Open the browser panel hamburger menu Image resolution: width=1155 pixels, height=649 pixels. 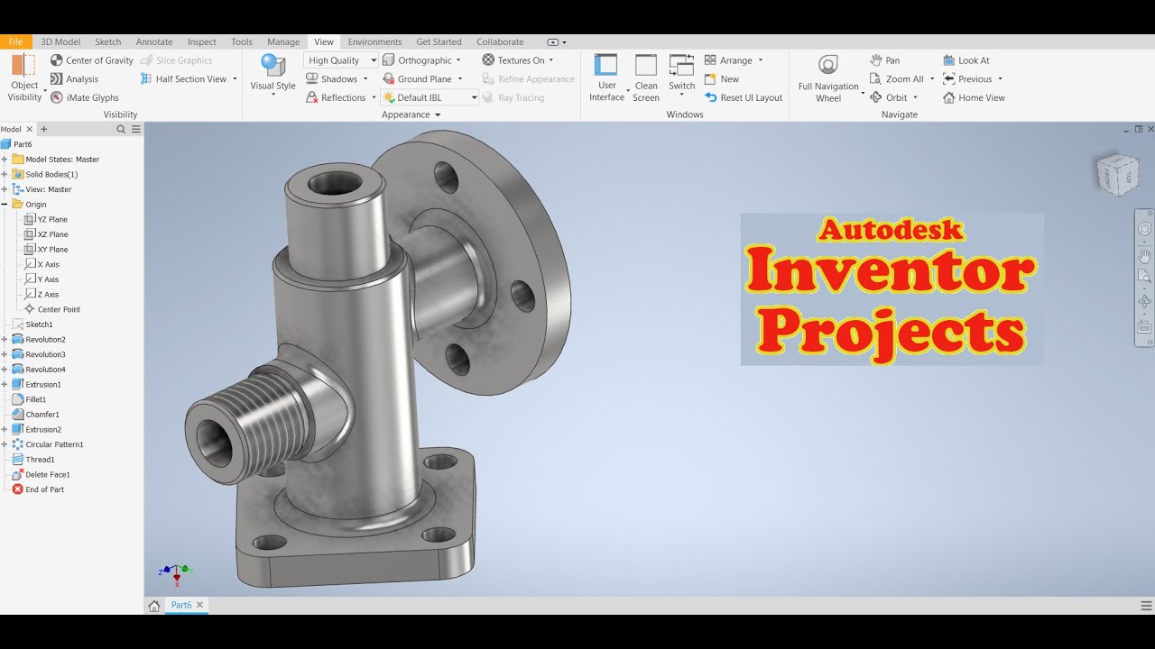tap(136, 129)
